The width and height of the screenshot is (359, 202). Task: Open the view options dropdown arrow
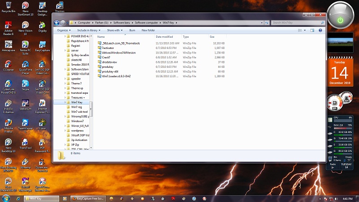coord(305,30)
